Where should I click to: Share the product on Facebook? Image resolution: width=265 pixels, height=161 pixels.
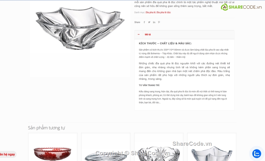[x=144, y=22]
